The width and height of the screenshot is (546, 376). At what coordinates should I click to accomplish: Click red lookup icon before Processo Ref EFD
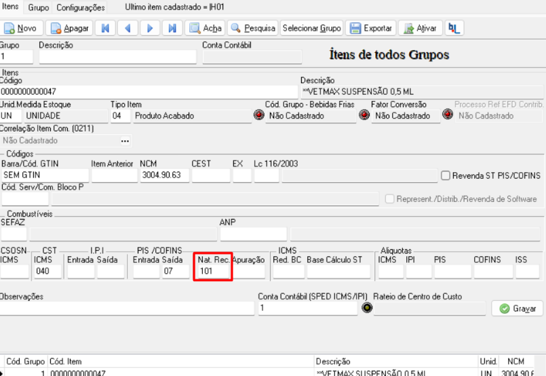pos(448,114)
